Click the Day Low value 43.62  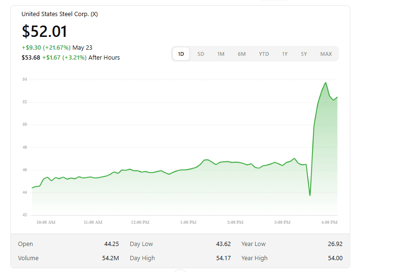point(223,244)
